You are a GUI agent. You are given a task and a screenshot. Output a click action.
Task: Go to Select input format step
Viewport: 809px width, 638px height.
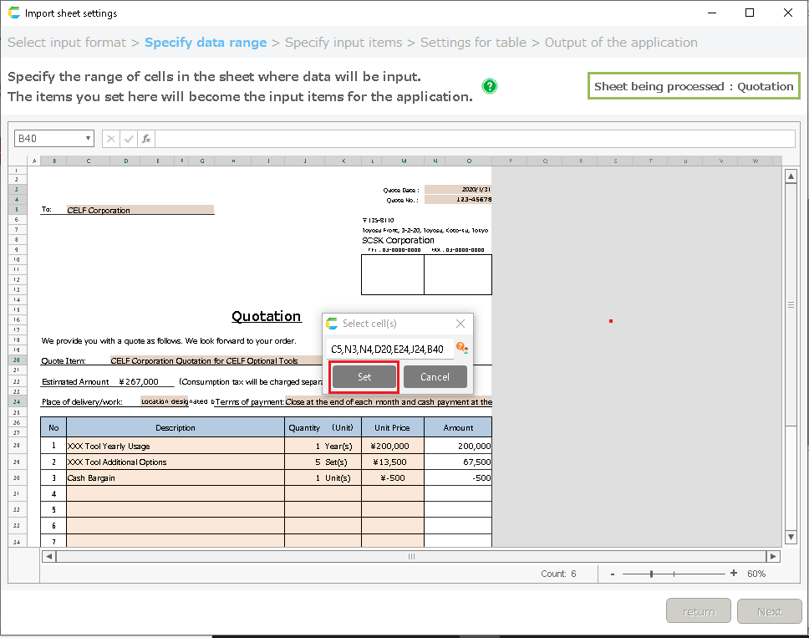click(x=67, y=43)
